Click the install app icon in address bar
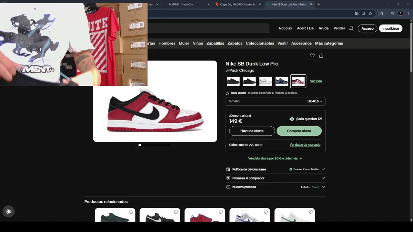The image size is (413, 232). 363,14
